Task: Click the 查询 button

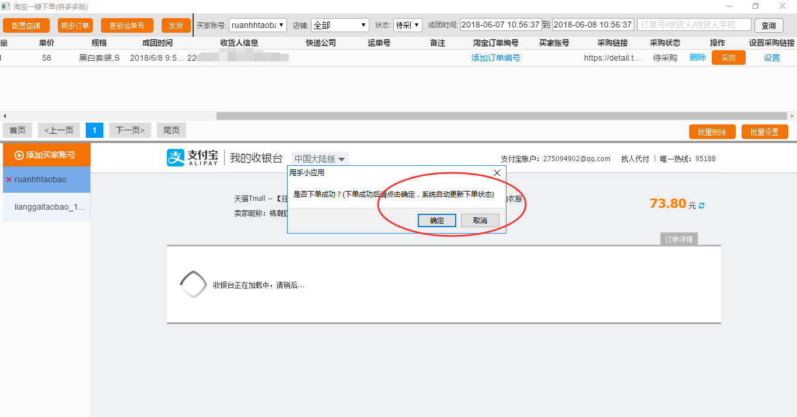Action: tap(769, 26)
